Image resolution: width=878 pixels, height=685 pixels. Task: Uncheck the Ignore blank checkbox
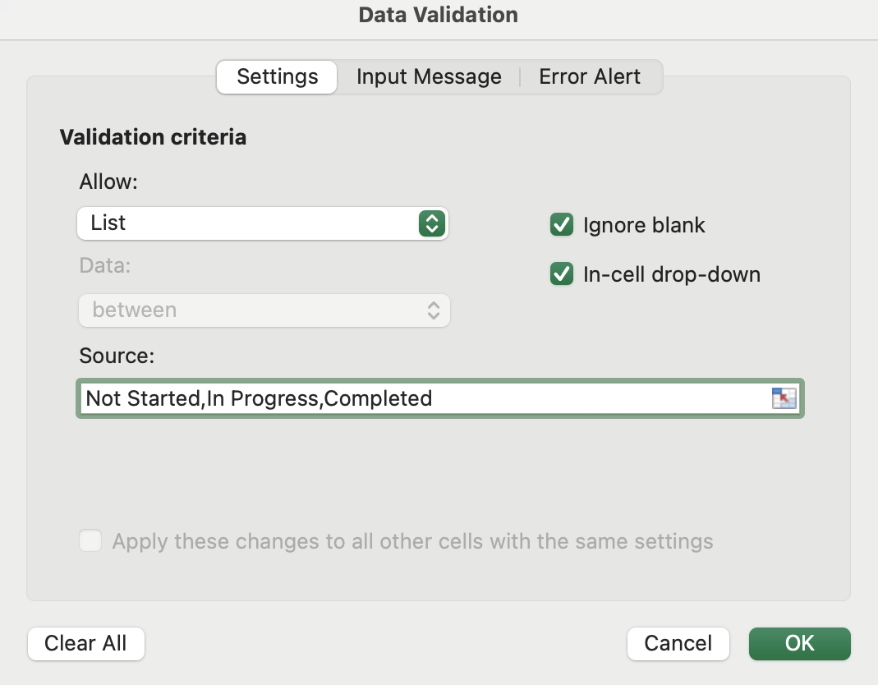click(x=562, y=224)
